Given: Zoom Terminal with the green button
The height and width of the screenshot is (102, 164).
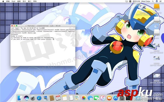Looking at the screenshot, I should click(x=16, y=26).
